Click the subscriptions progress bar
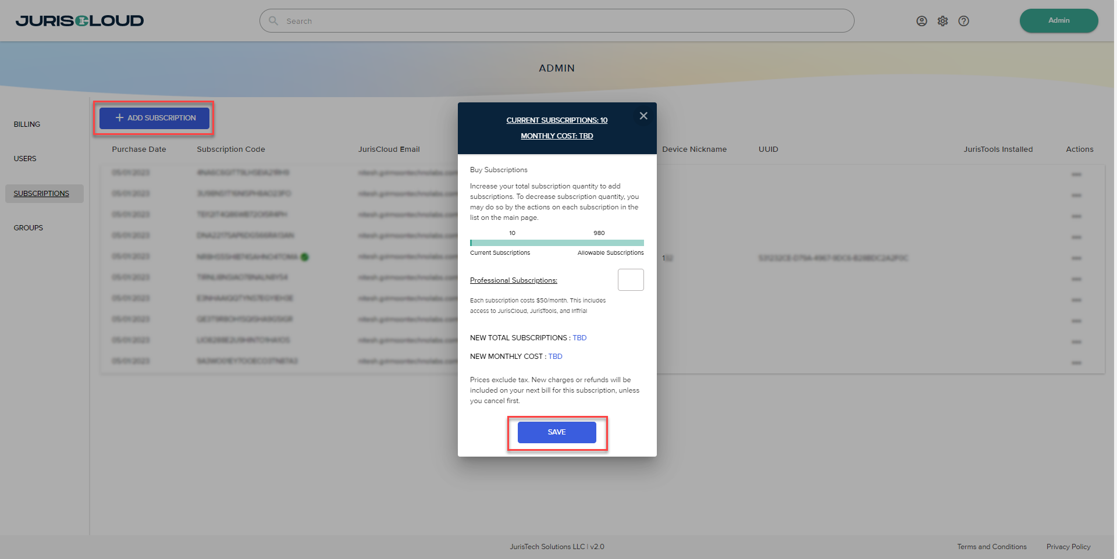Viewport: 1117px width, 559px height. pos(557,243)
